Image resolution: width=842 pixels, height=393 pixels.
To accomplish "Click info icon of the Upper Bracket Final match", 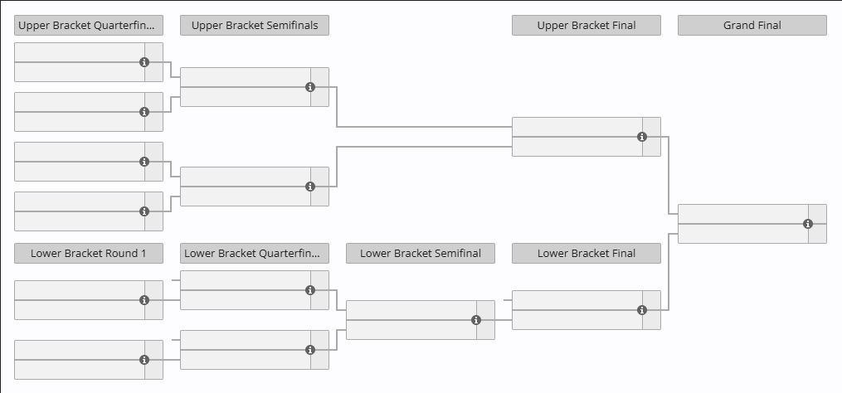I will (x=642, y=137).
